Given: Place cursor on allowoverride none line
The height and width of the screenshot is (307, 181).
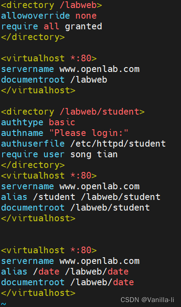Looking at the screenshot, I should 49,16.
